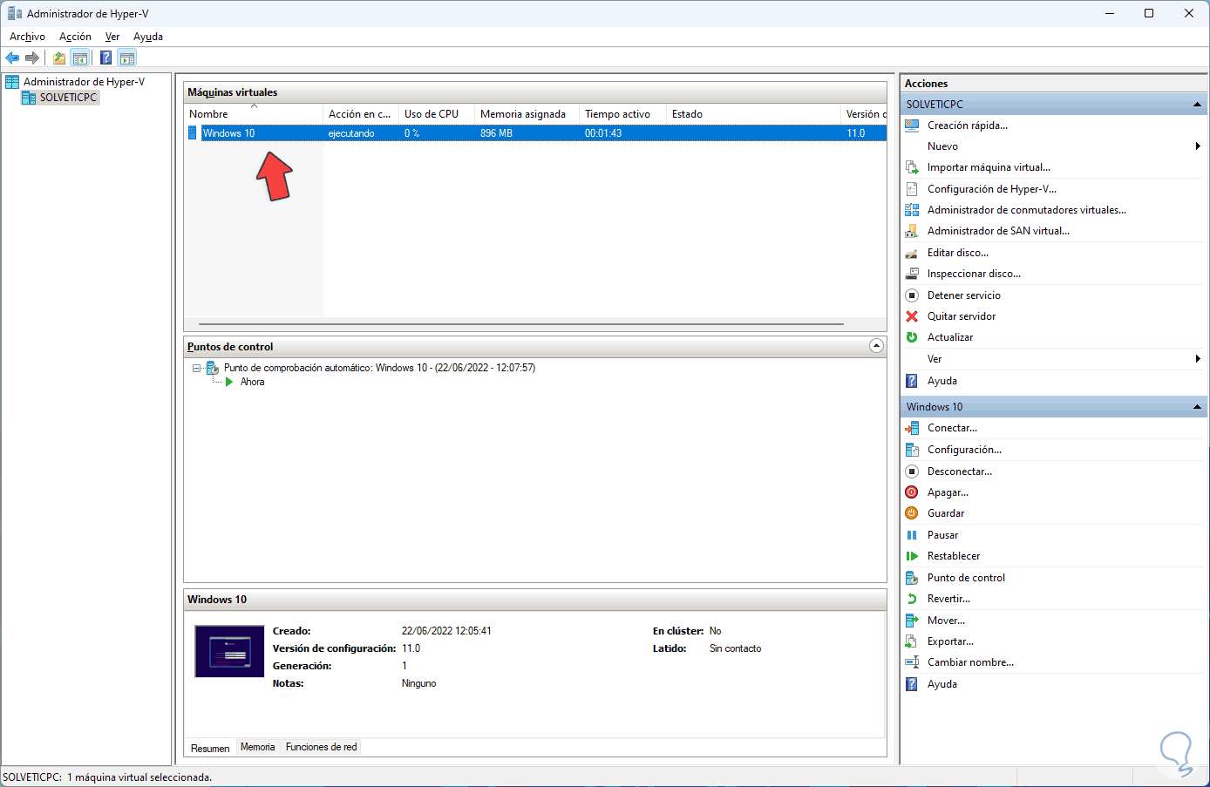Screen dimensions: 1210x787
Task: Click Revertir in the Windows 10 actions
Action: [948, 599]
